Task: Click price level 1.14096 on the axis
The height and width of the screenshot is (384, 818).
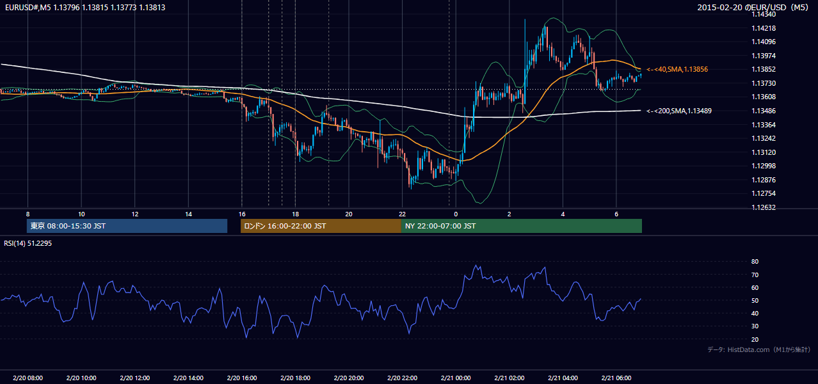Action: tap(763, 42)
